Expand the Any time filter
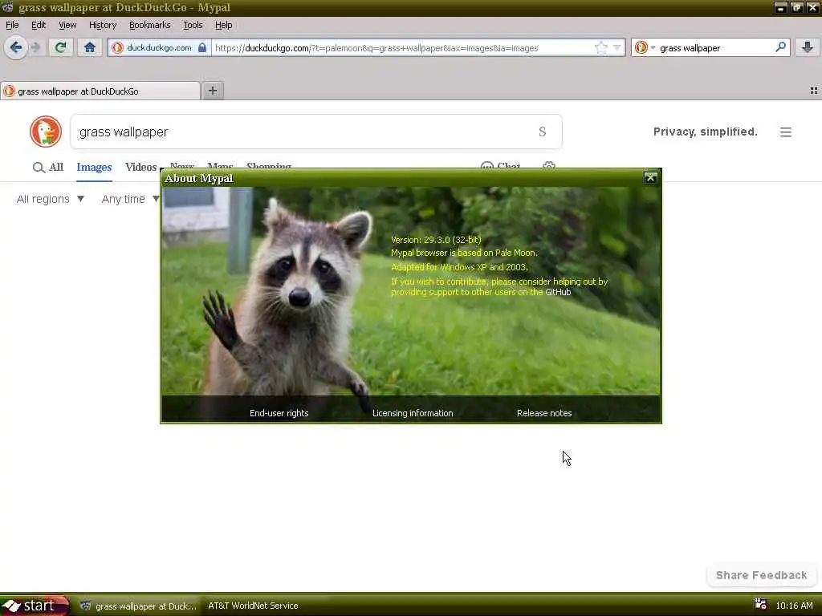This screenshot has height=616, width=822. pos(130,199)
